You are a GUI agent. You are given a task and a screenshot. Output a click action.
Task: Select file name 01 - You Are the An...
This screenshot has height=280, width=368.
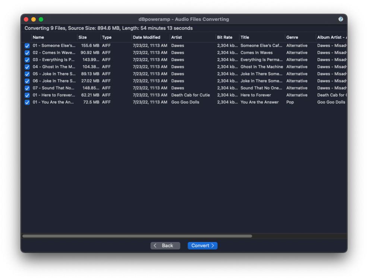tap(53, 102)
